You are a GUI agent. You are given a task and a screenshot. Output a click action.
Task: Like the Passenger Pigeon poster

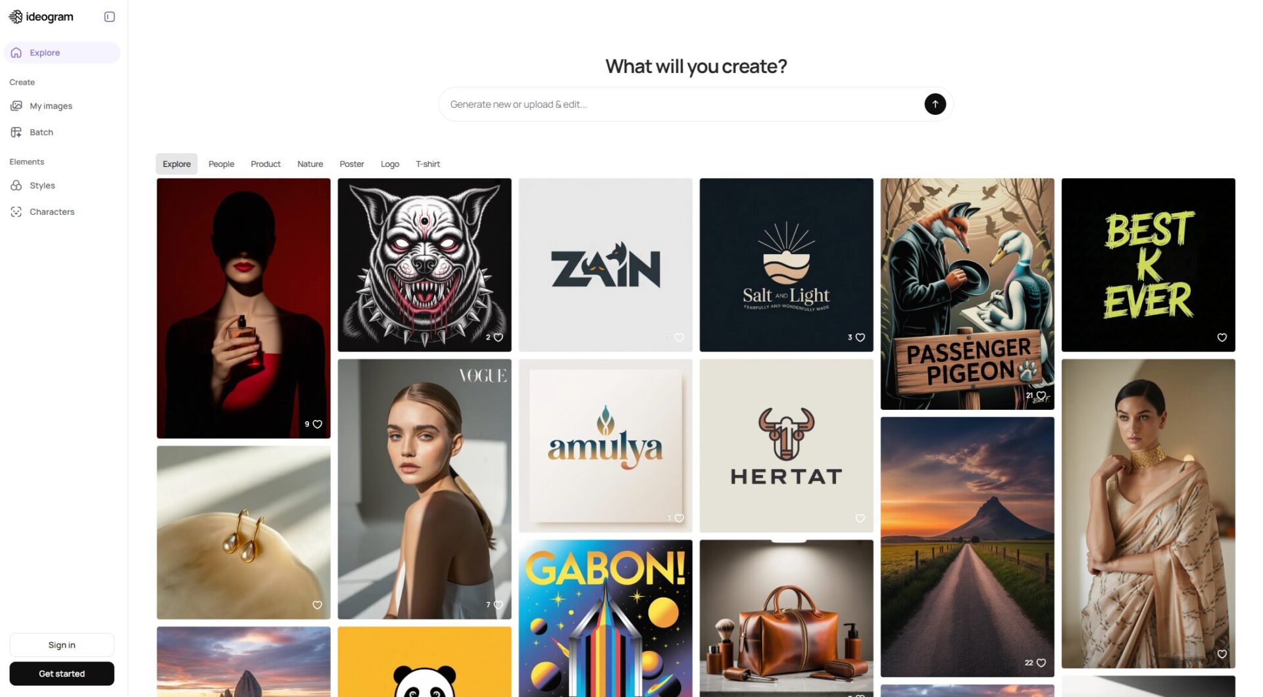click(1041, 395)
